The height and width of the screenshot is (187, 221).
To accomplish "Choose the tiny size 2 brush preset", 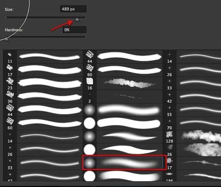I will coord(123,97).
